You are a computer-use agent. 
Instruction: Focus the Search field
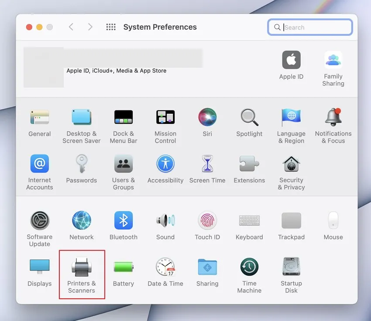tap(310, 27)
